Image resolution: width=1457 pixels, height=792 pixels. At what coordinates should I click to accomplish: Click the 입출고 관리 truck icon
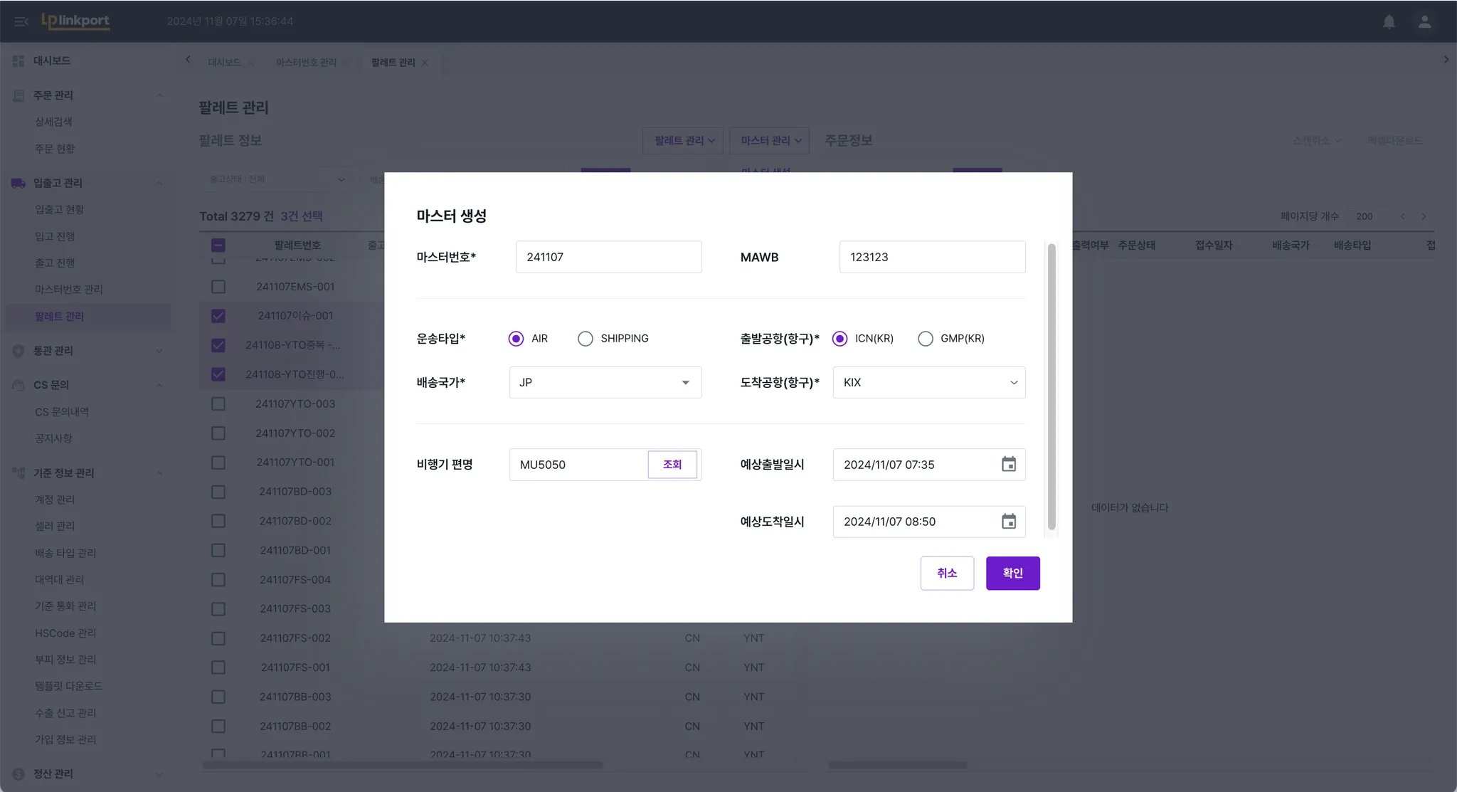pyautogui.click(x=18, y=183)
